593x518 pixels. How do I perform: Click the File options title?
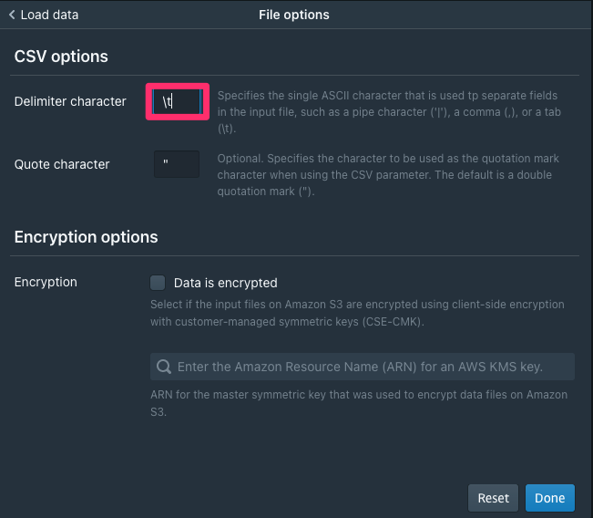294,15
